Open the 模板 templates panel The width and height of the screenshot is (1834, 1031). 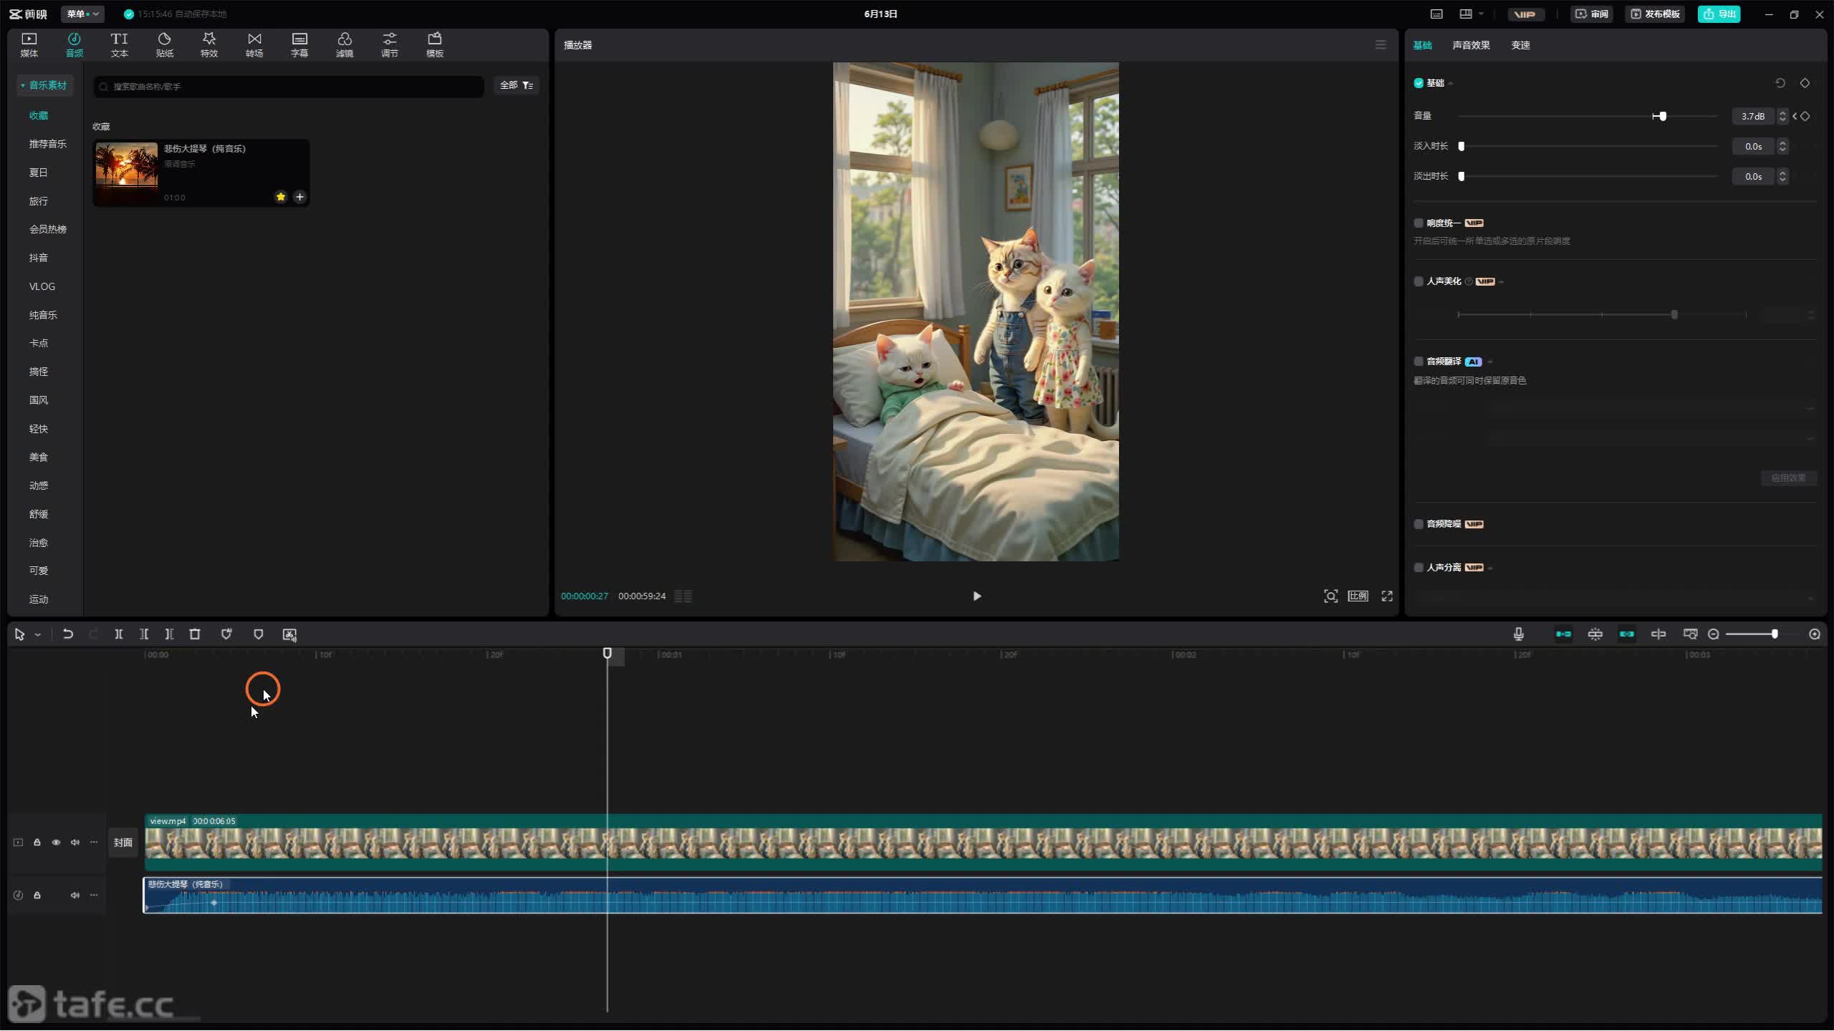(435, 44)
